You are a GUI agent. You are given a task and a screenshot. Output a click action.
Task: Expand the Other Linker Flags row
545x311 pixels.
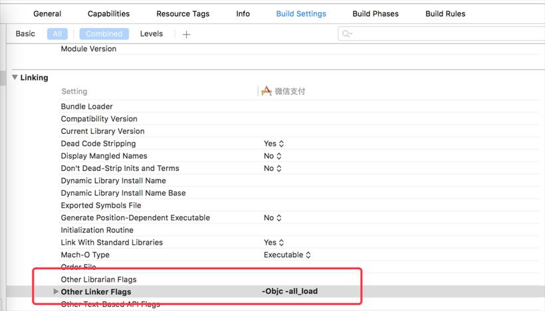[56, 292]
